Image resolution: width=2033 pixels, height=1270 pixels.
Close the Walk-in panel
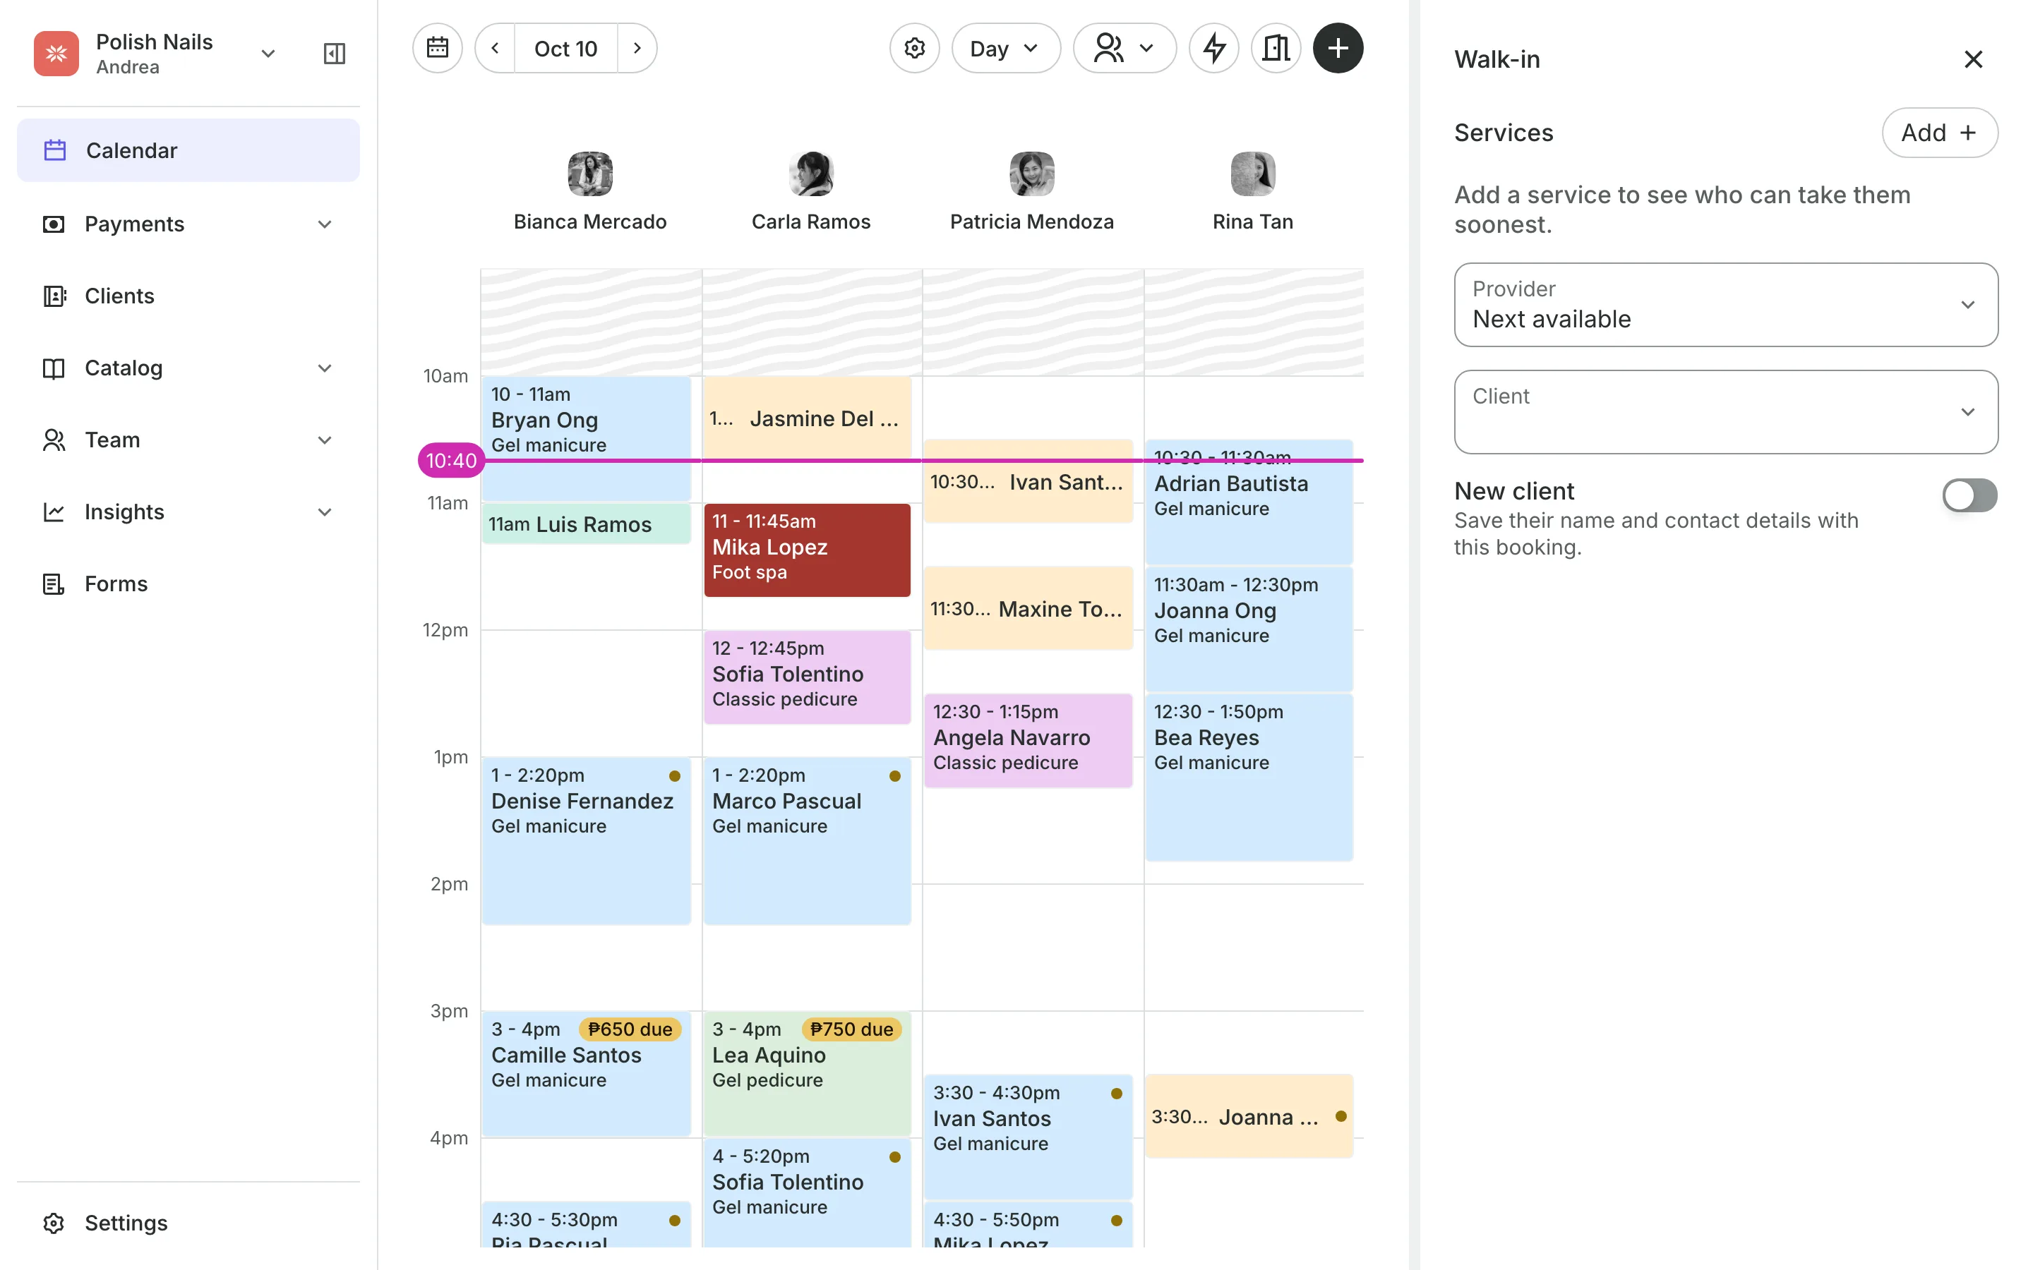pos(1974,60)
